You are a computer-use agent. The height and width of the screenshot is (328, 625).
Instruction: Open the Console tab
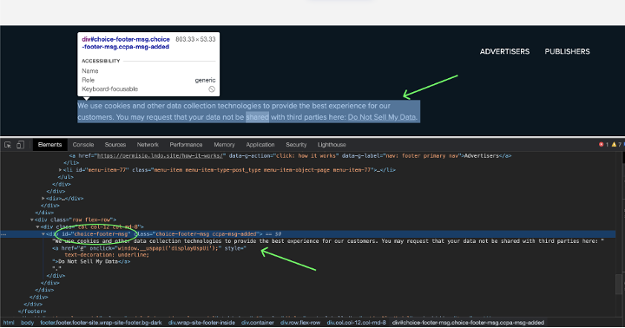(x=83, y=145)
